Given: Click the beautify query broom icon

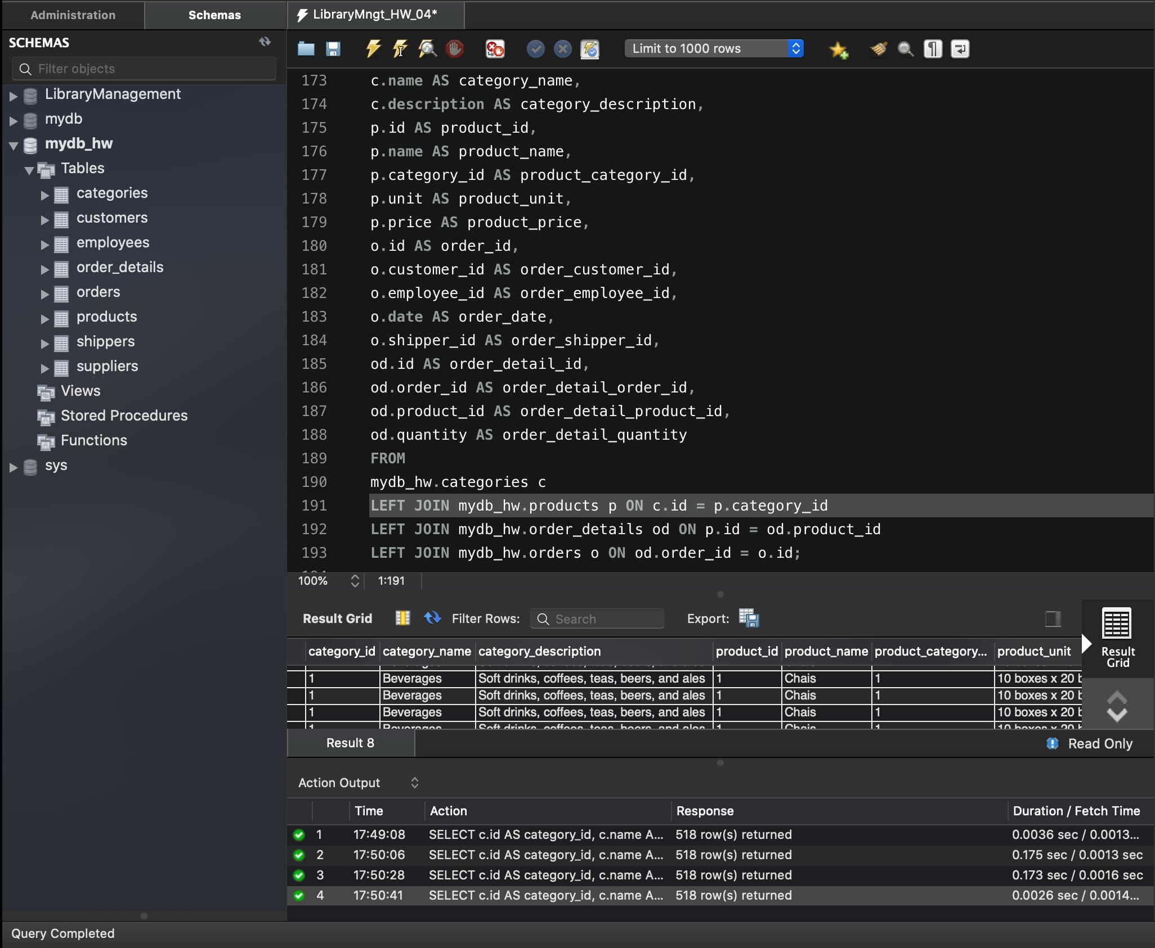Looking at the screenshot, I should click(878, 49).
